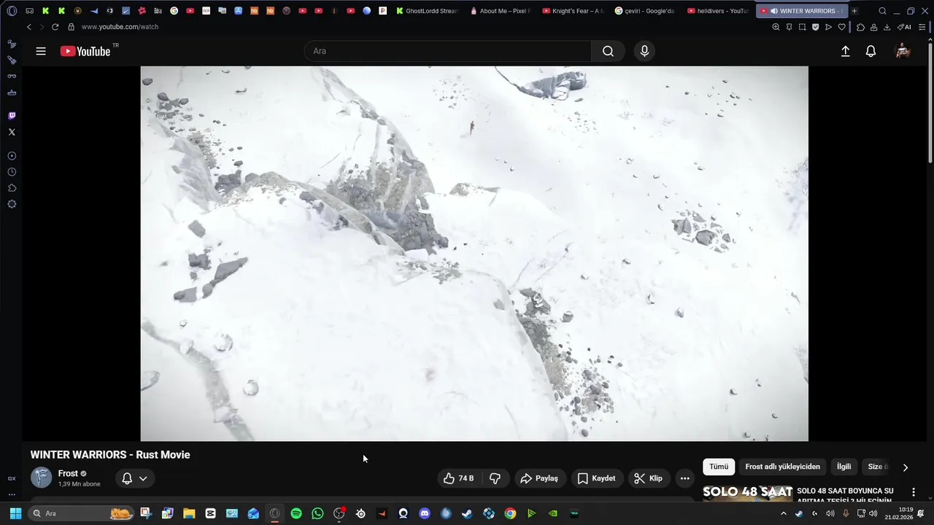Viewport: 934px width, 525px height.
Task: Click the YouTube search magnifier button
Action: pos(608,51)
